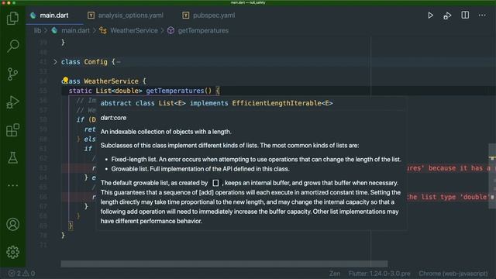Run the Dart file with play icon
This screenshot has width=496, height=279.
430,15
